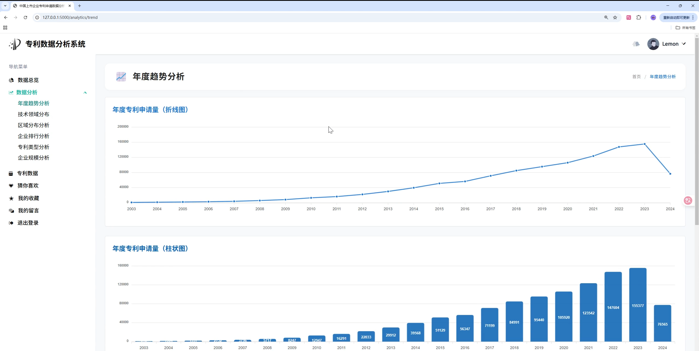Click the 首页 breadcrumb link
Image resolution: width=699 pixels, height=351 pixels.
coord(636,77)
